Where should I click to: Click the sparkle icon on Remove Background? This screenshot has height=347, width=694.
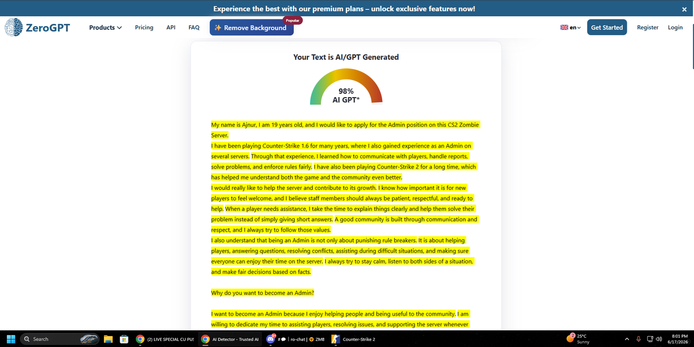click(218, 28)
